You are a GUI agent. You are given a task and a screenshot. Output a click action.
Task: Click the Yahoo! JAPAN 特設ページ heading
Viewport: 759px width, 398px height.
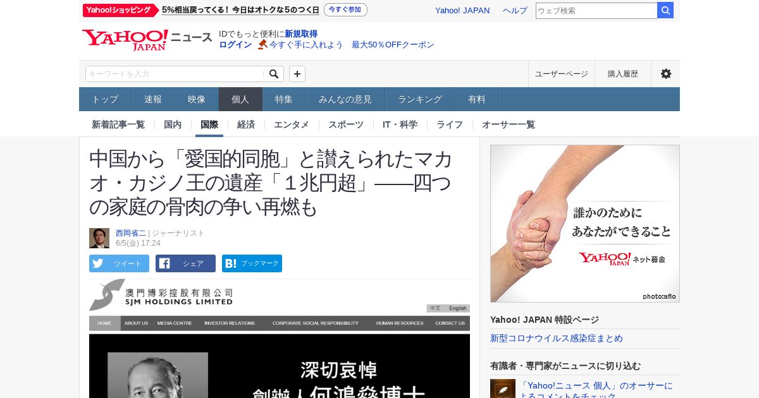(545, 320)
